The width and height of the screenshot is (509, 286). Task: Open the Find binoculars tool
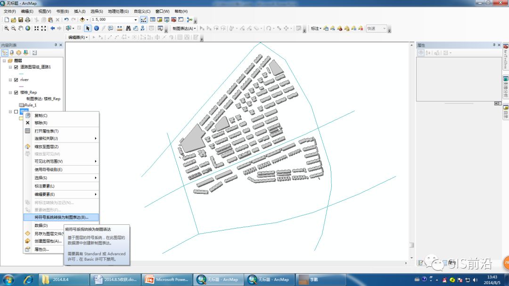(x=128, y=28)
